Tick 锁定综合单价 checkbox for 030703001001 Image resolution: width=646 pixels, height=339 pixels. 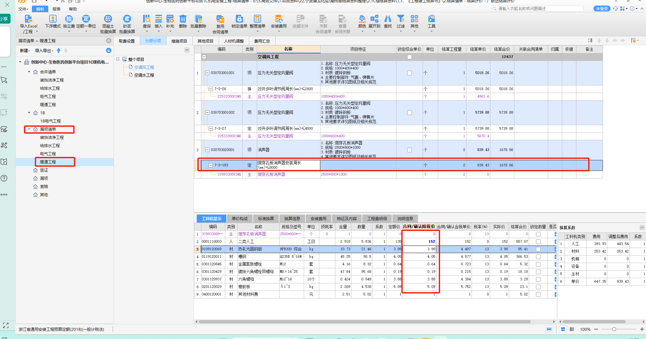click(410, 73)
